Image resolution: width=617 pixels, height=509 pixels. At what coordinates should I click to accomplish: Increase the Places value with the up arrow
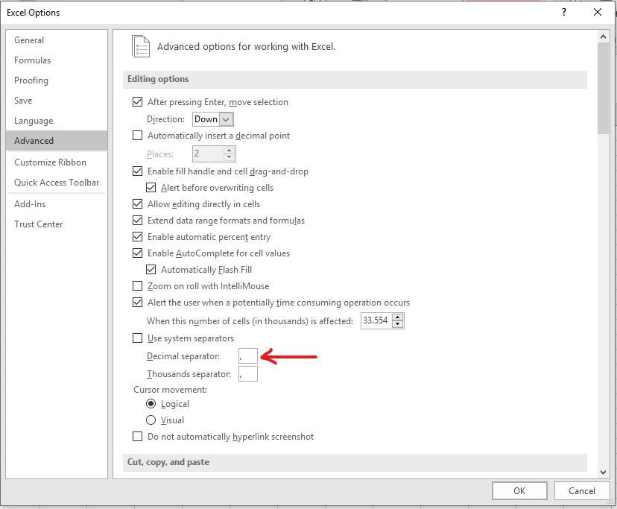tap(229, 150)
